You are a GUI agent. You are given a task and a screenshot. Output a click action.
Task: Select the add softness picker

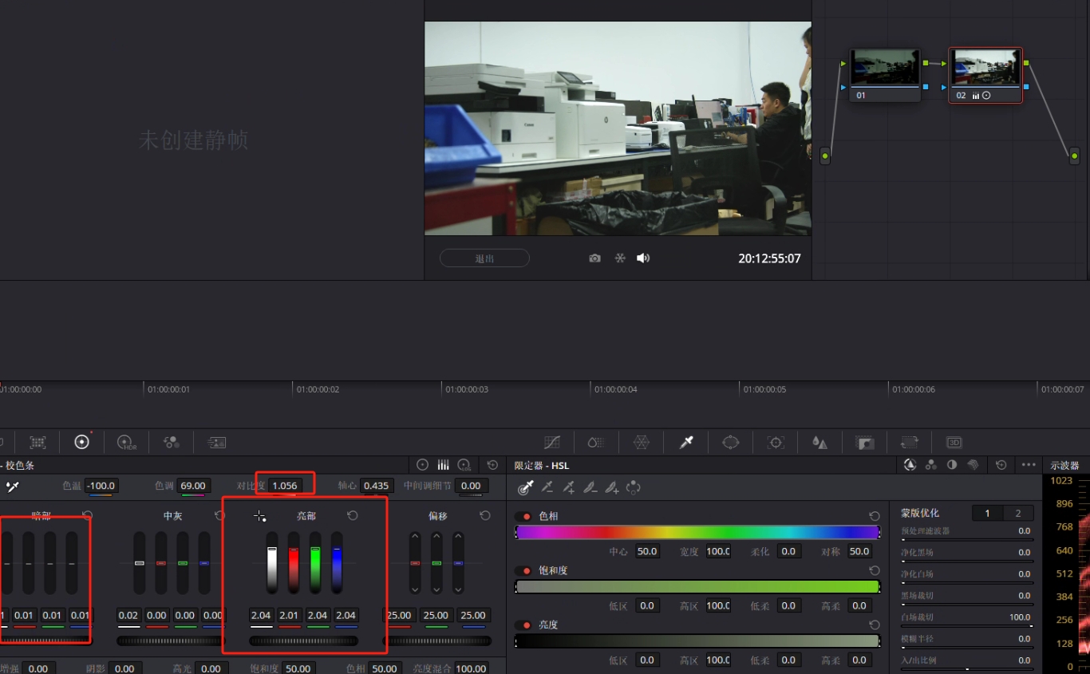[612, 487]
